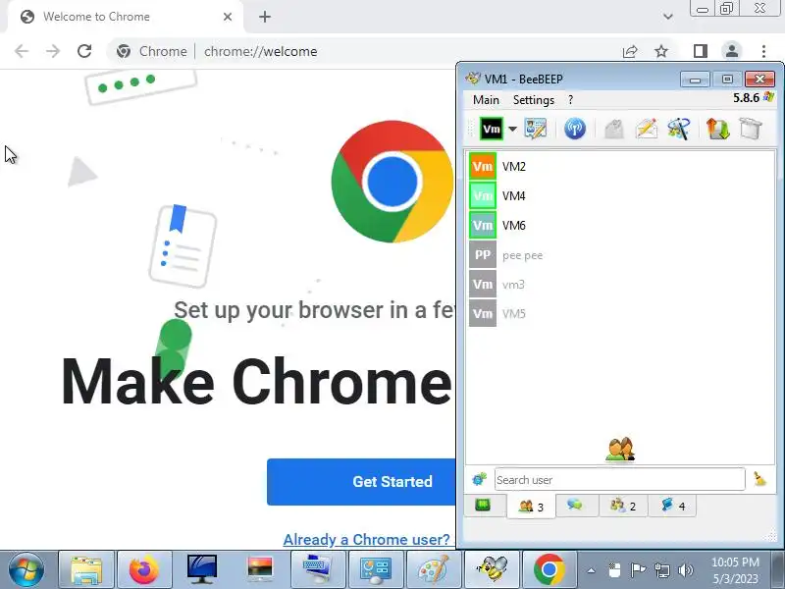Screen dimensions: 785x589
Task: Open the ? help menu in BeeBEEP
Action: 570,100
